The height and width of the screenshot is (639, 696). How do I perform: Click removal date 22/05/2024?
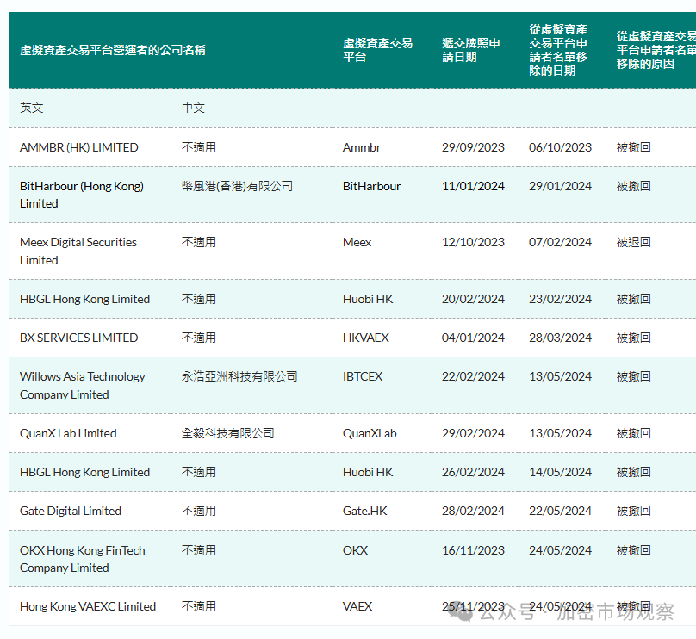(560, 511)
